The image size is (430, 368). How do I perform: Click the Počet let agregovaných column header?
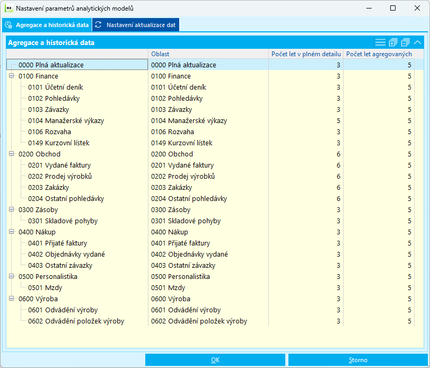click(379, 54)
